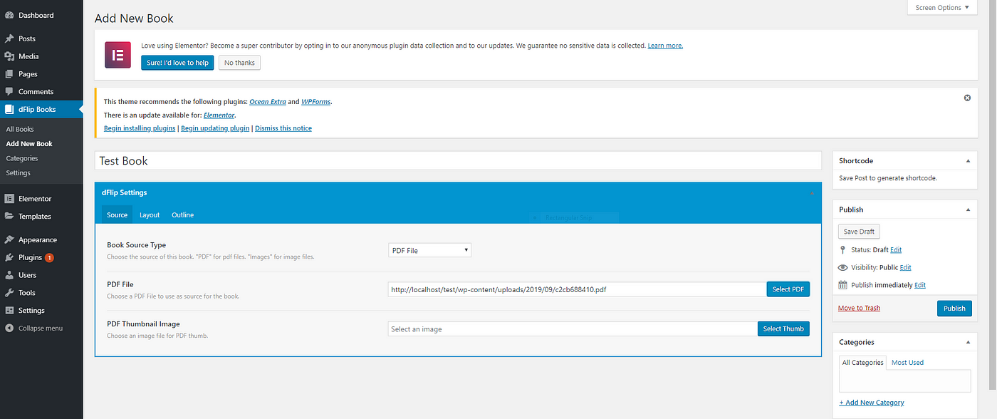Viewport: 997px width, 419px height.
Task: Click Dismiss this notice link
Action: (x=283, y=128)
